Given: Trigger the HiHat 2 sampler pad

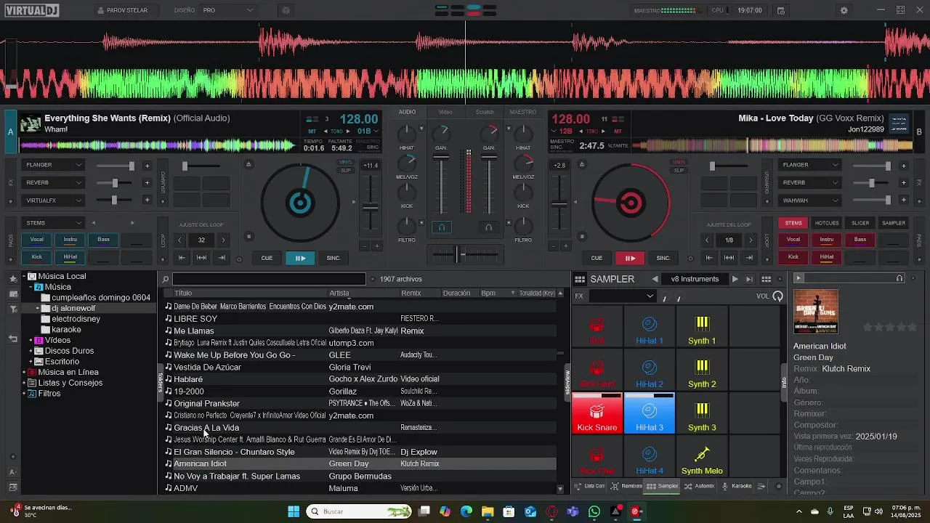Looking at the screenshot, I should (x=650, y=370).
